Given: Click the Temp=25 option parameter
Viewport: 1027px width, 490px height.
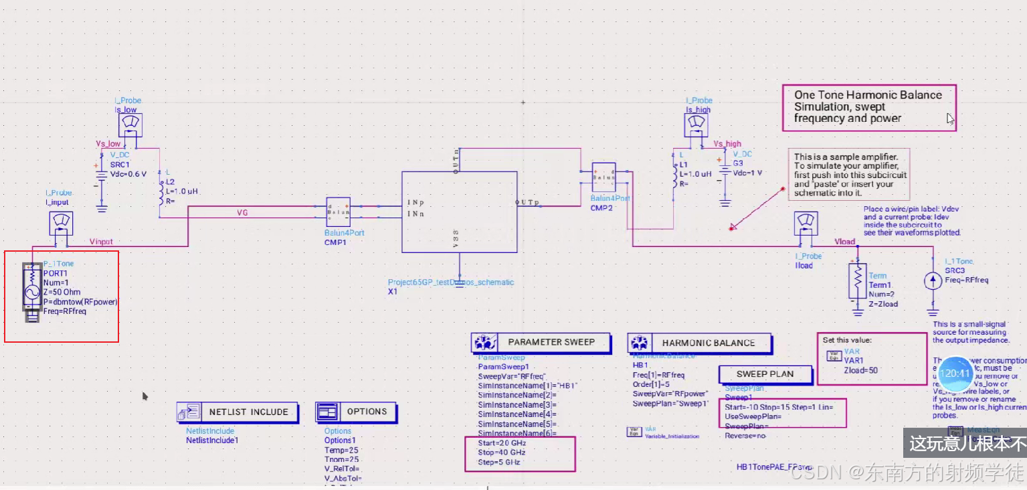Looking at the screenshot, I should click(x=341, y=450).
